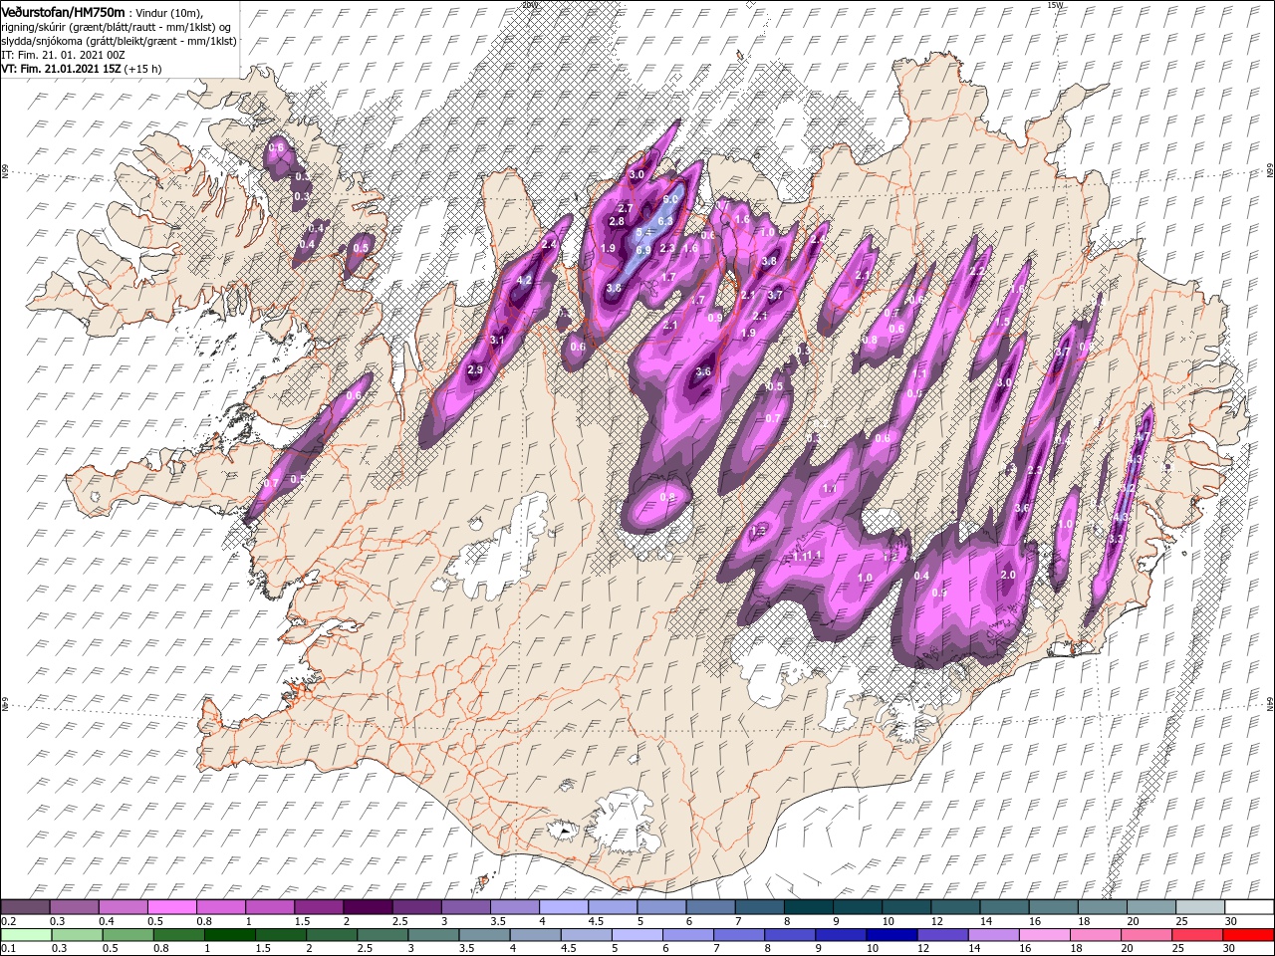
Task: Click the 64N latitude label on the right edge
Action: coord(1270,704)
